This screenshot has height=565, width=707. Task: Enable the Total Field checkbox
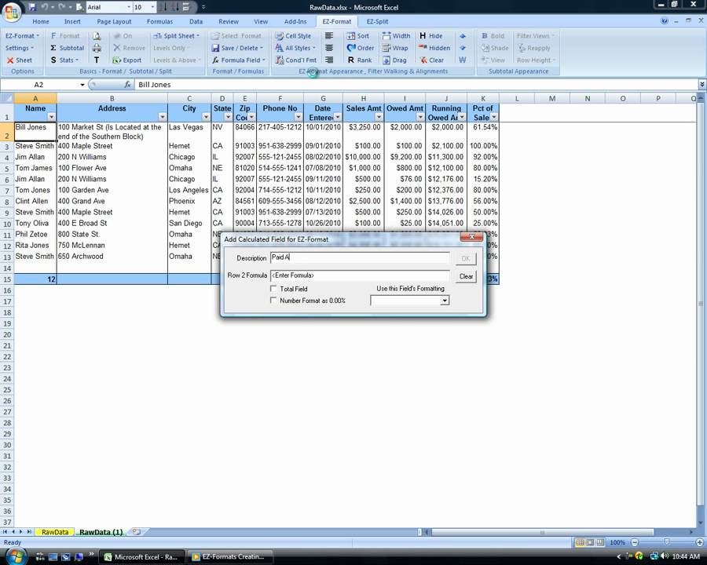tap(273, 288)
